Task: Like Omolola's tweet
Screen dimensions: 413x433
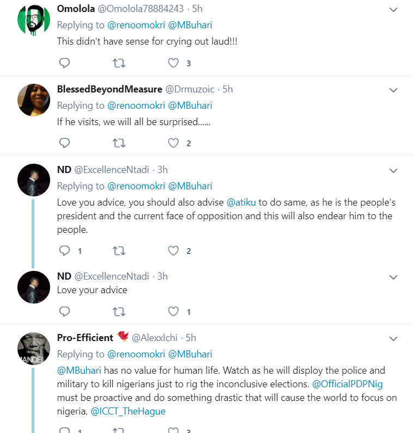Action: 173,63
